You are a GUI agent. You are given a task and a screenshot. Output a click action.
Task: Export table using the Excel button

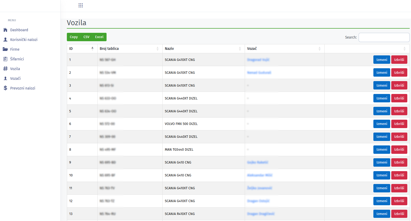[99, 37]
